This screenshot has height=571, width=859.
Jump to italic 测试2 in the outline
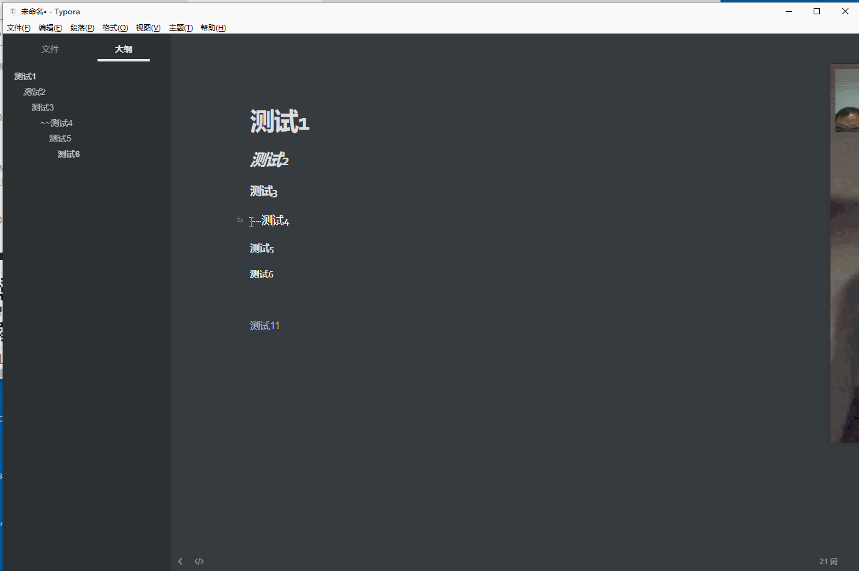34,92
